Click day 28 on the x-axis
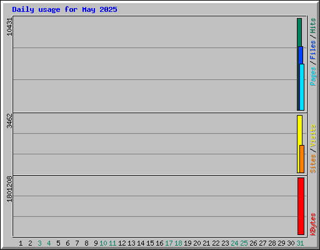 [272, 243]
